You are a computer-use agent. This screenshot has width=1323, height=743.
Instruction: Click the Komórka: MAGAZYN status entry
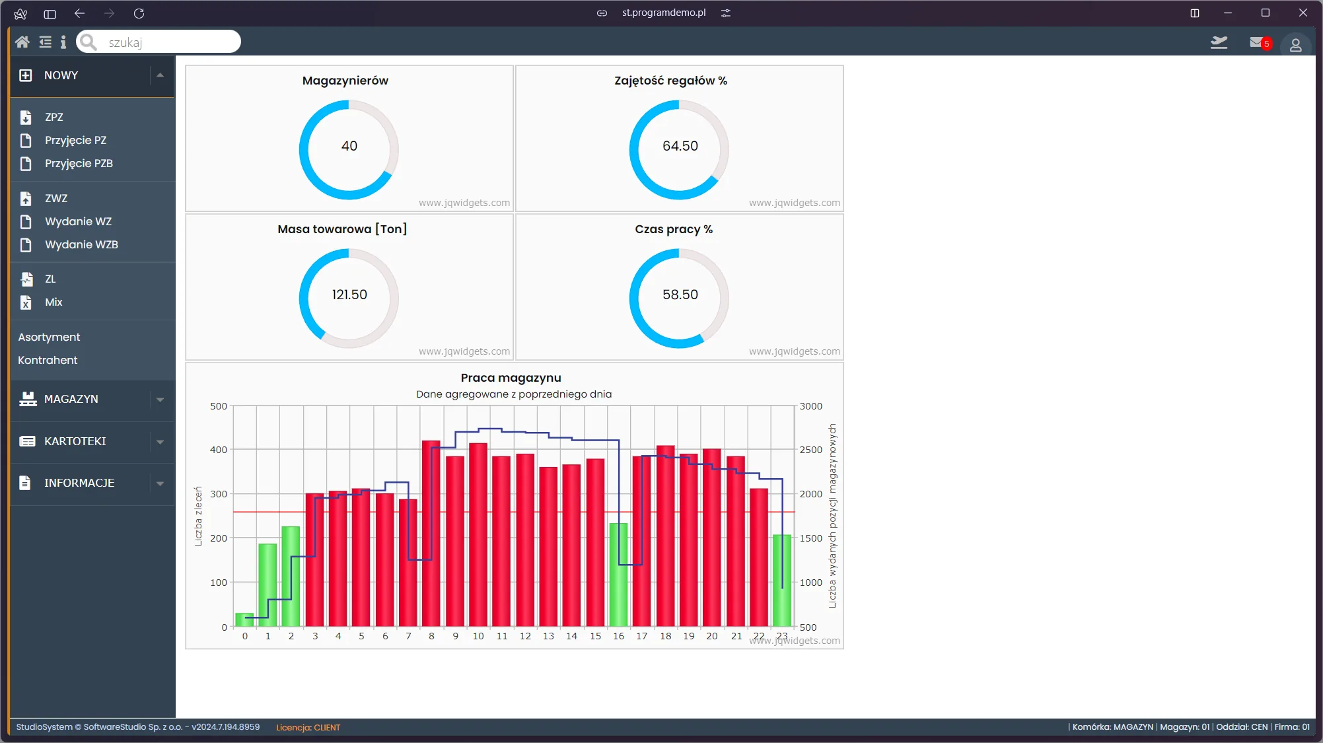1112,726
